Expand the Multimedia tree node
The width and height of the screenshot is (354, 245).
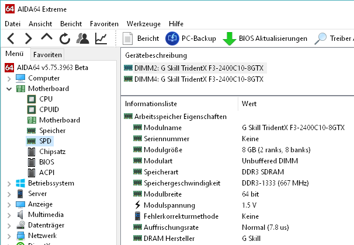[9, 215]
